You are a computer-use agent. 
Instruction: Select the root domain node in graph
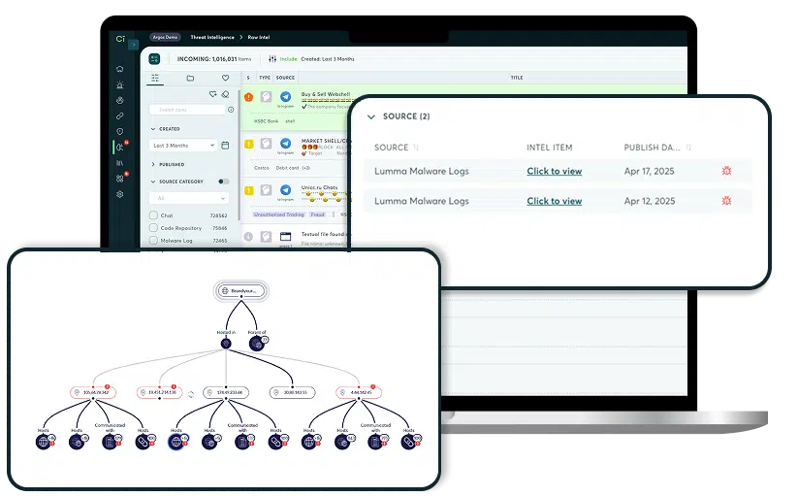(239, 291)
